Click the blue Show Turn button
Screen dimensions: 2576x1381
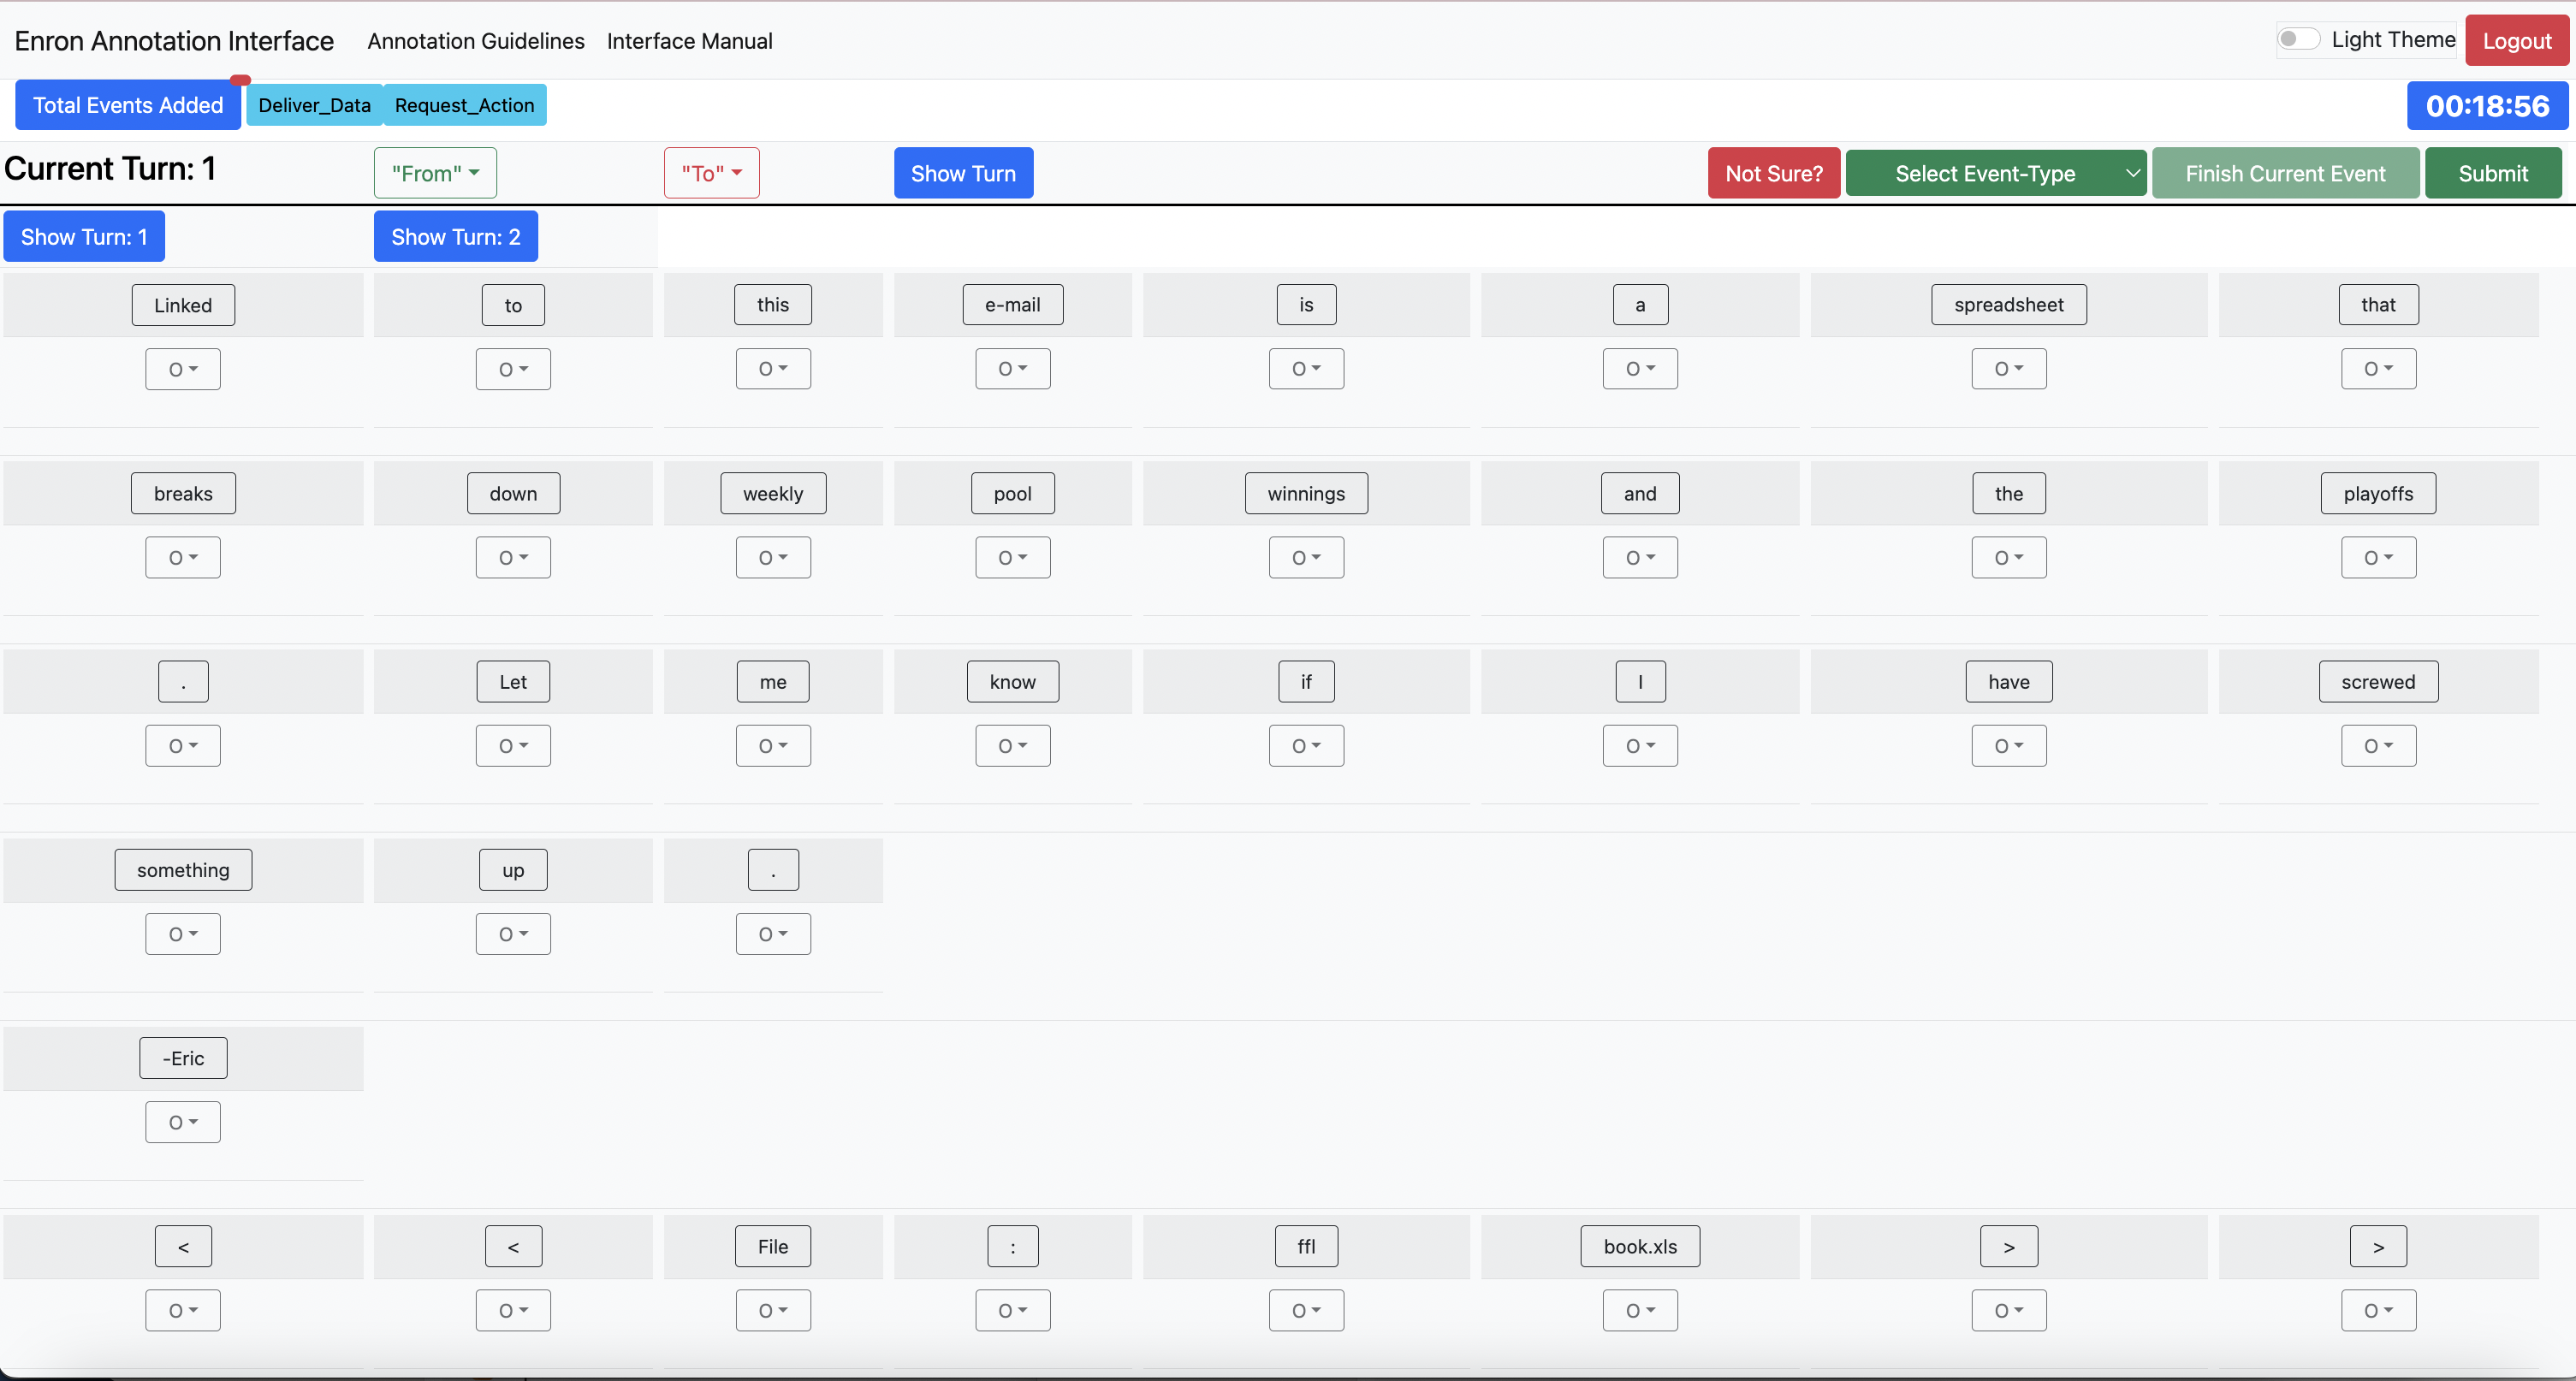(963, 173)
